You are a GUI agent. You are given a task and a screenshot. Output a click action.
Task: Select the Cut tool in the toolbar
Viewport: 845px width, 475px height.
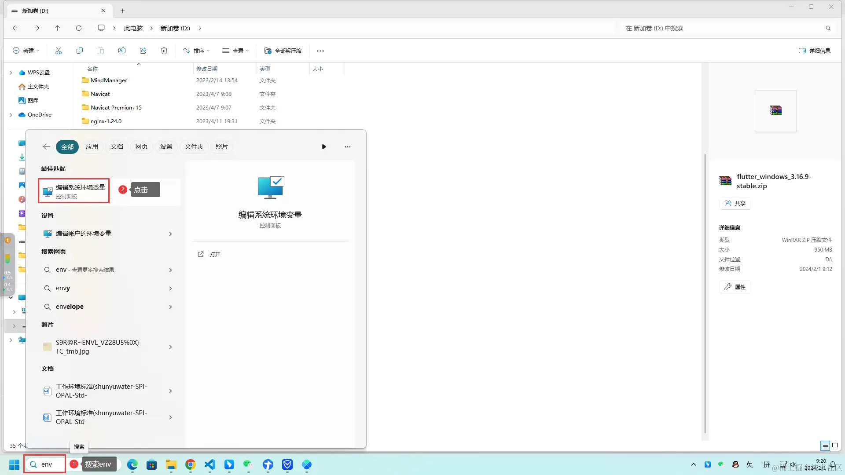tap(59, 51)
